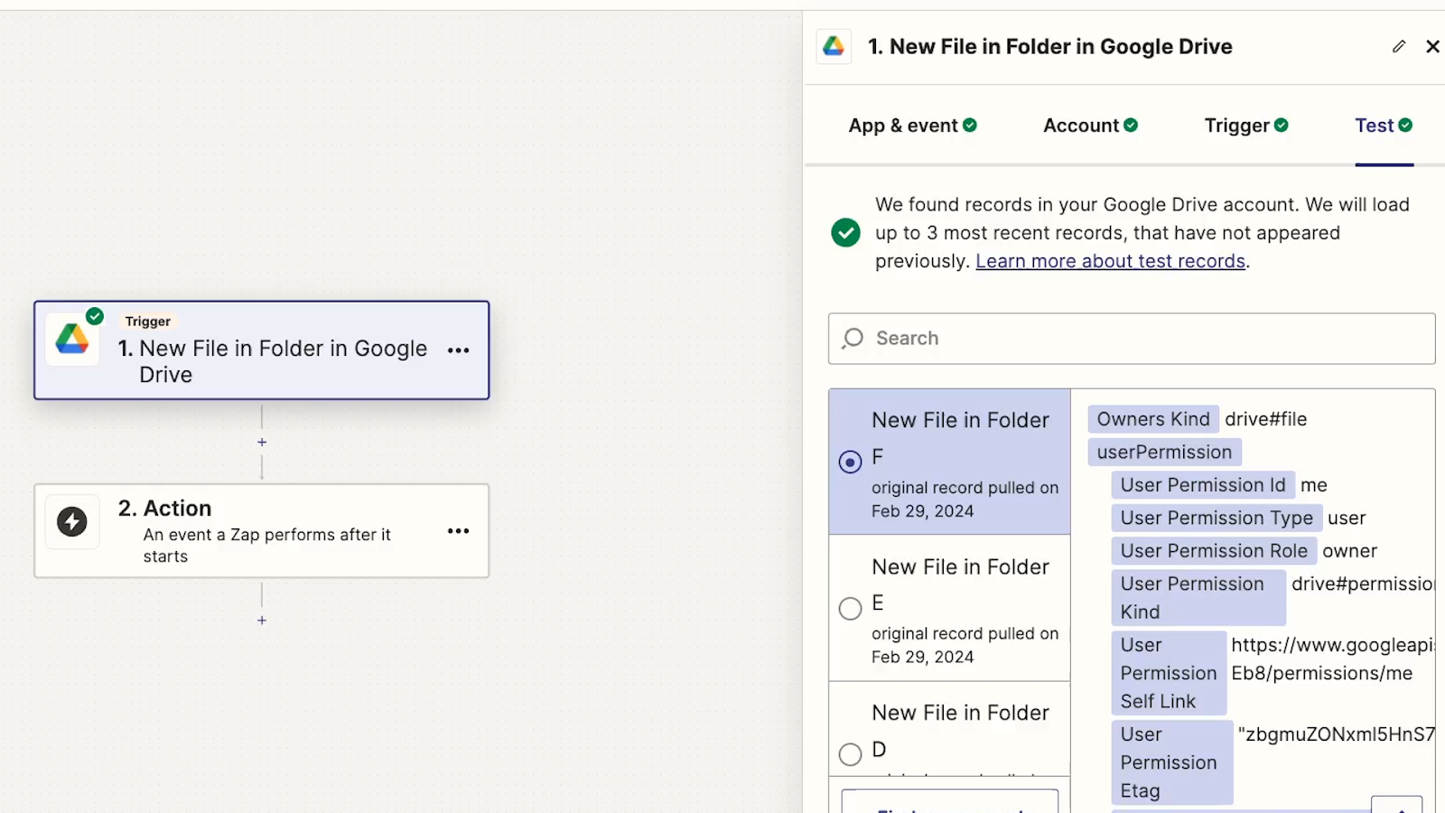Focus the Search records field

click(1132, 339)
